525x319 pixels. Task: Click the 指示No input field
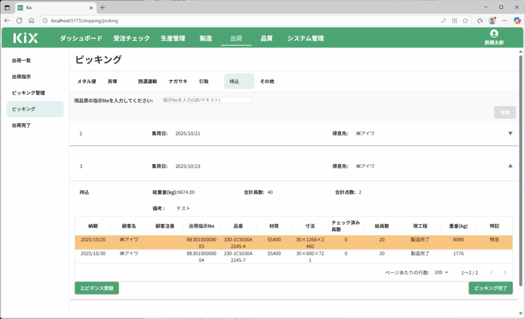(206, 100)
